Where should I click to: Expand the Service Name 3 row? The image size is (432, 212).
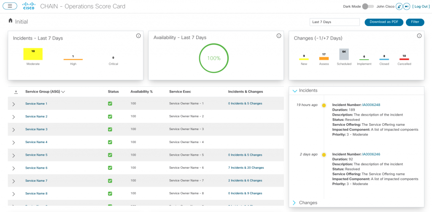tap(13, 130)
